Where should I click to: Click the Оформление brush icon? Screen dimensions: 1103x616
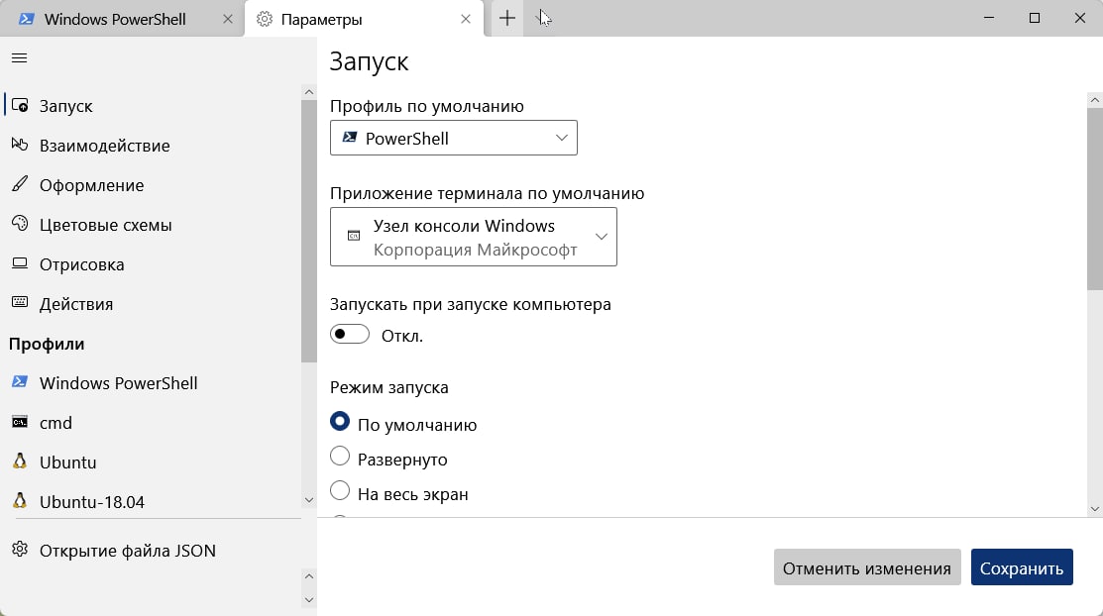(20, 184)
